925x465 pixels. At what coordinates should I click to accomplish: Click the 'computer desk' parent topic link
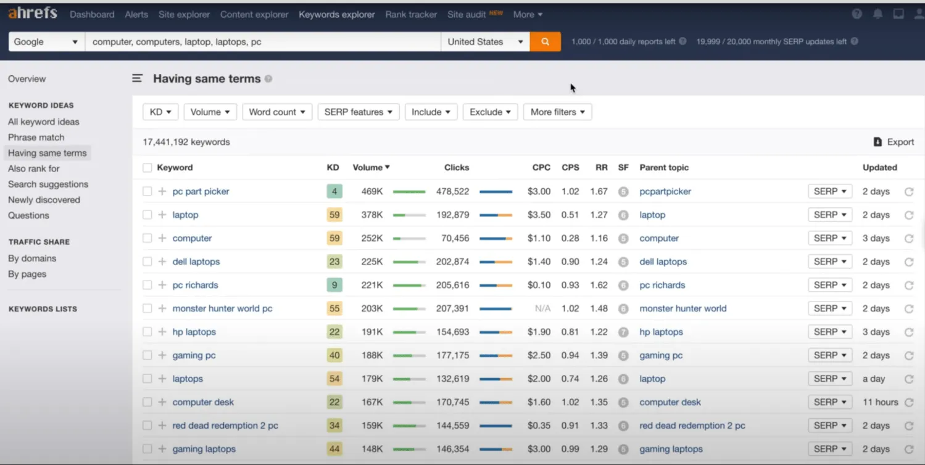pos(670,402)
